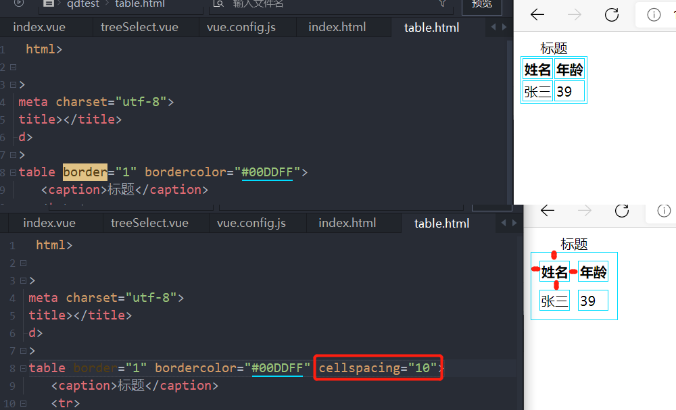The width and height of the screenshot is (676, 410).
Task: Open the table.html breadcrumb next to qdtest
Action: pyautogui.click(x=140, y=4)
